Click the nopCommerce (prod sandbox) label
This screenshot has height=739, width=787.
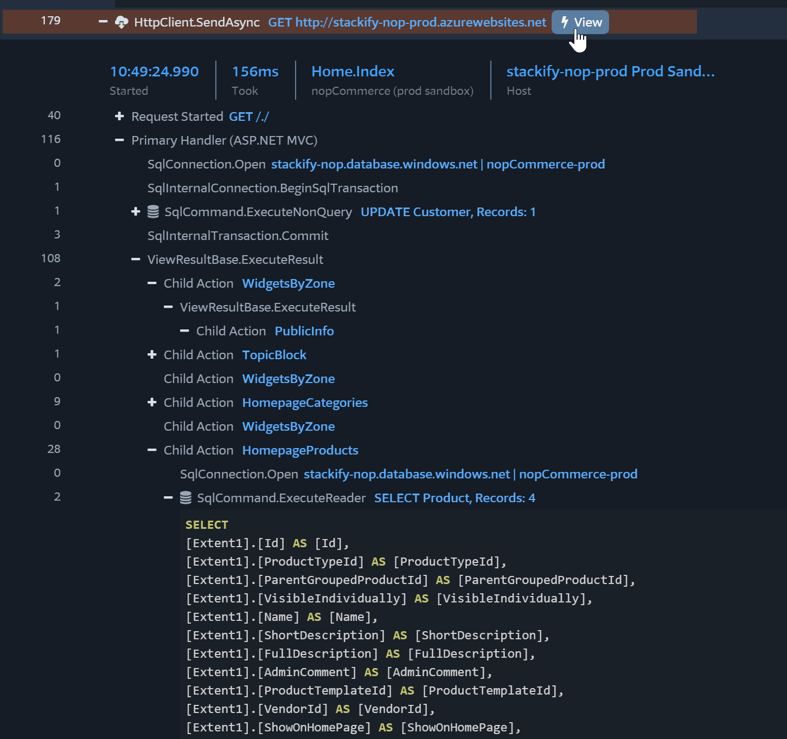coord(393,91)
